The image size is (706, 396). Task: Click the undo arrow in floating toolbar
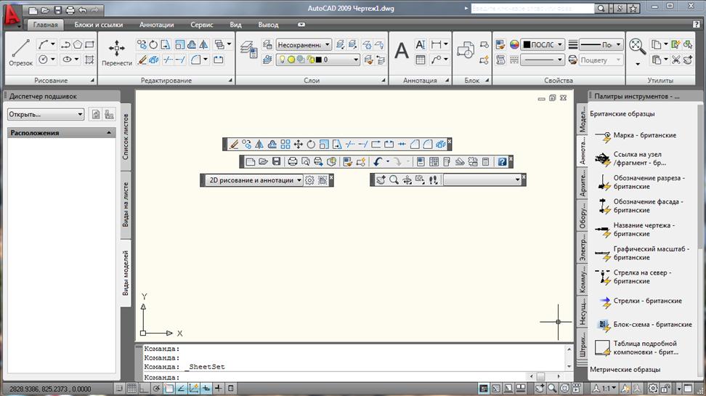377,161
